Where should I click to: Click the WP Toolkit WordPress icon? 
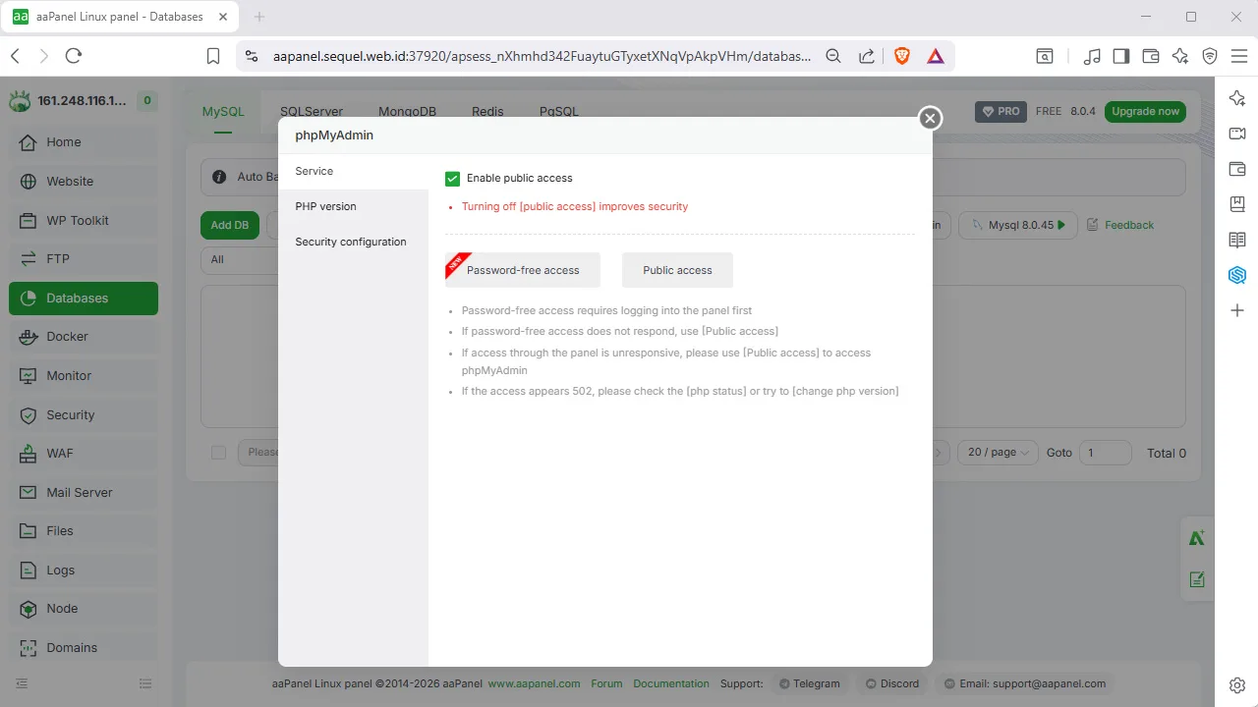(x=28, y=221)
